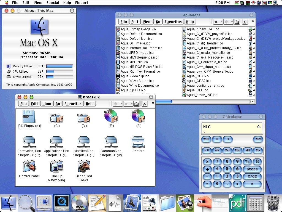
Task: Select Agua MIDI Sequence.ico in Aguadocs
Action: 137,57
